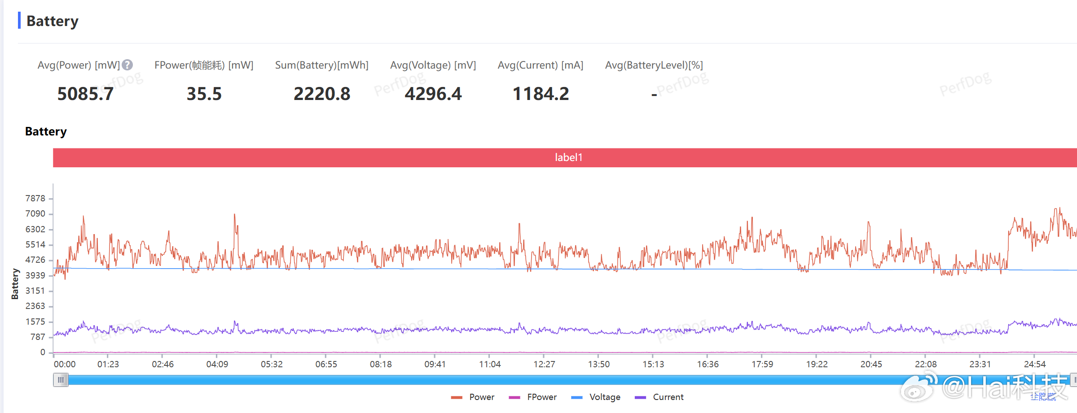Click the magenta FPower legend color marker
This screenshot has width=1077, height=413.
pos(514,397)
